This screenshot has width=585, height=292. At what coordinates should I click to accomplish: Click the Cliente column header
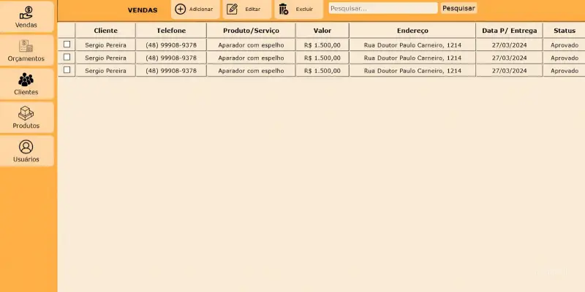(x=105, y=31)
